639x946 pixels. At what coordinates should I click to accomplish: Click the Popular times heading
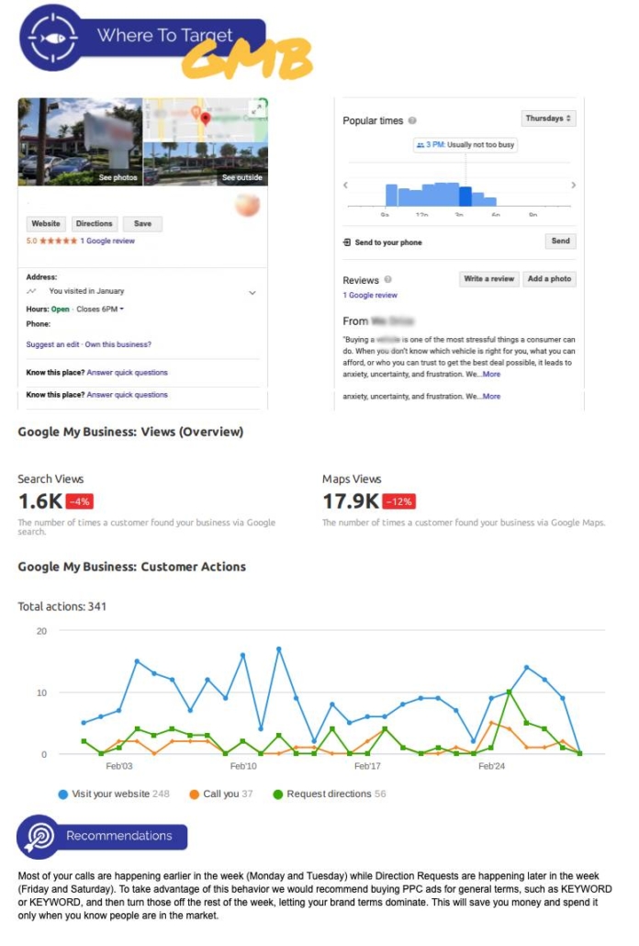click(373, 120)
